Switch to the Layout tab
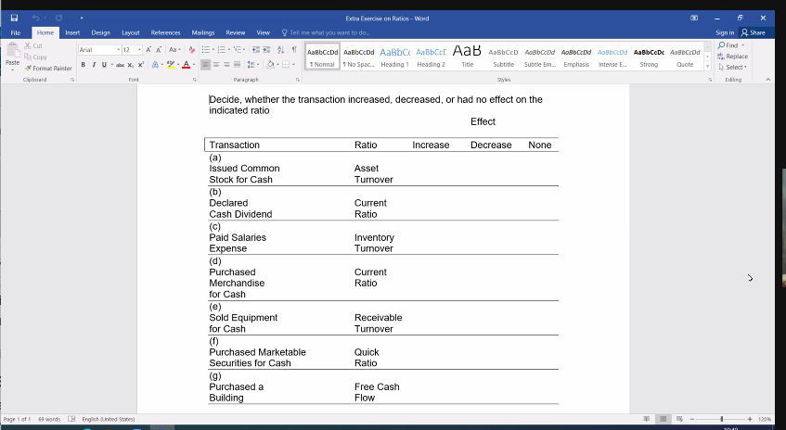Screen dimensions: 786x430 point(130,32)
